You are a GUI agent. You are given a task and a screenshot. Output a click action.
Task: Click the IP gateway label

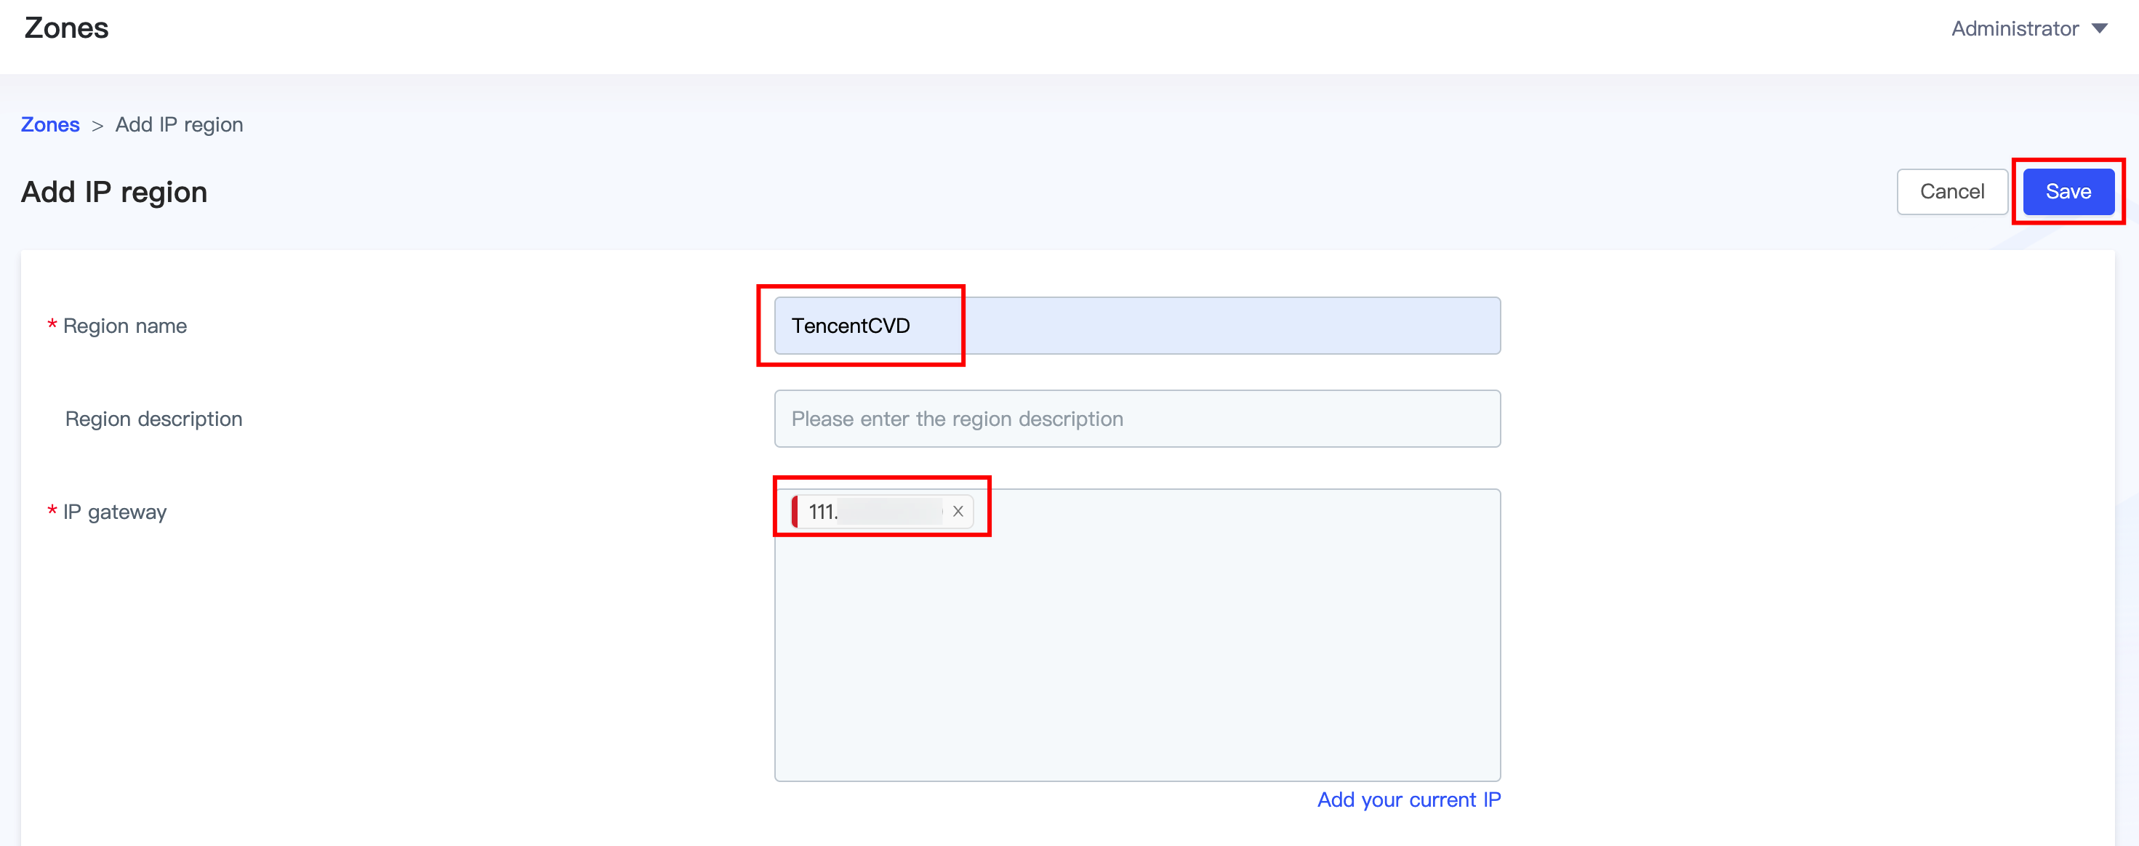(115, 512)
